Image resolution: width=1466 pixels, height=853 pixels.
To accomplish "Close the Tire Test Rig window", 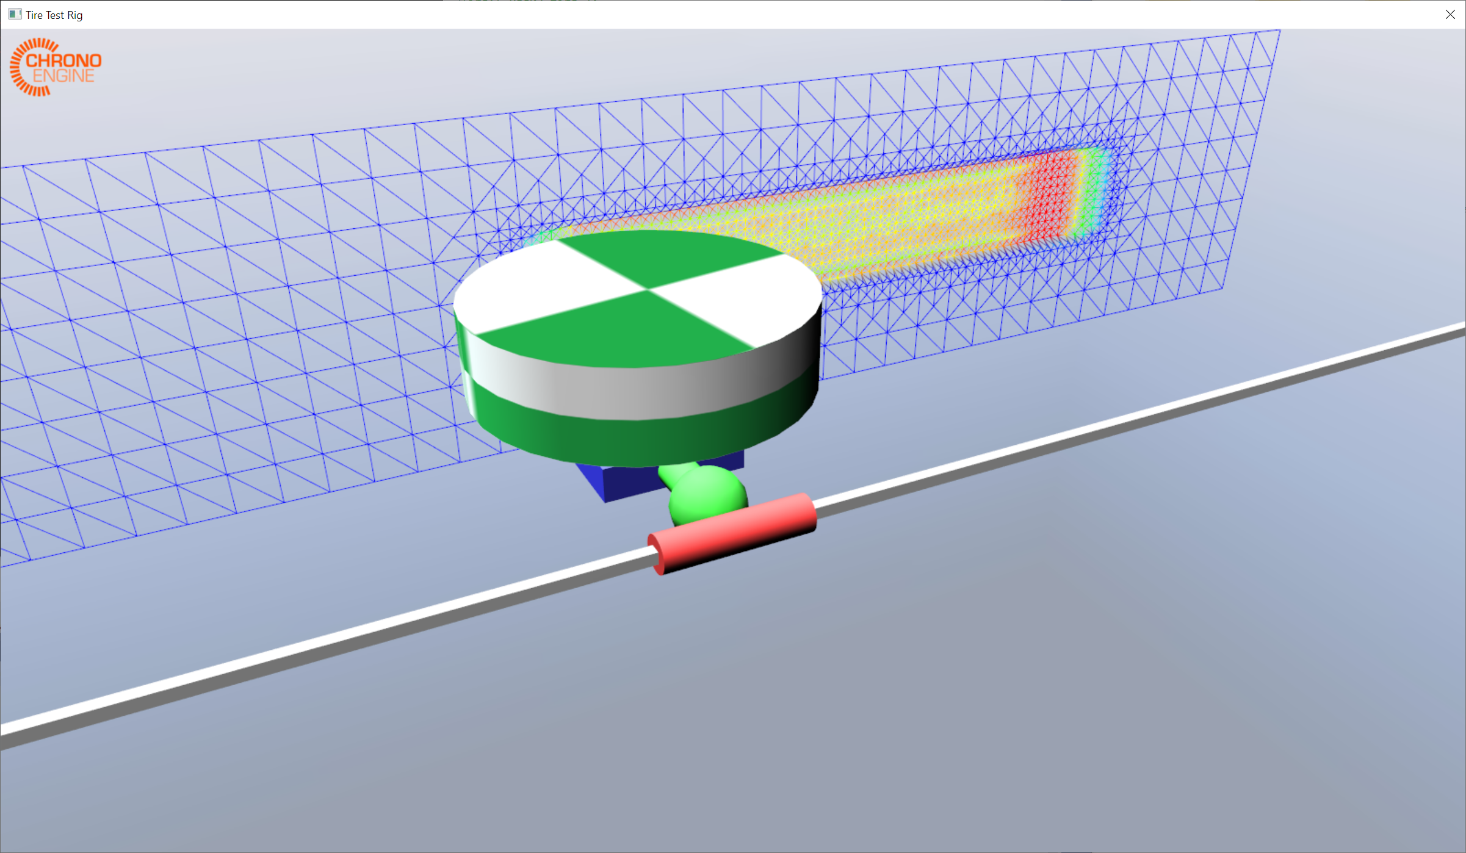I will 1450,14.
